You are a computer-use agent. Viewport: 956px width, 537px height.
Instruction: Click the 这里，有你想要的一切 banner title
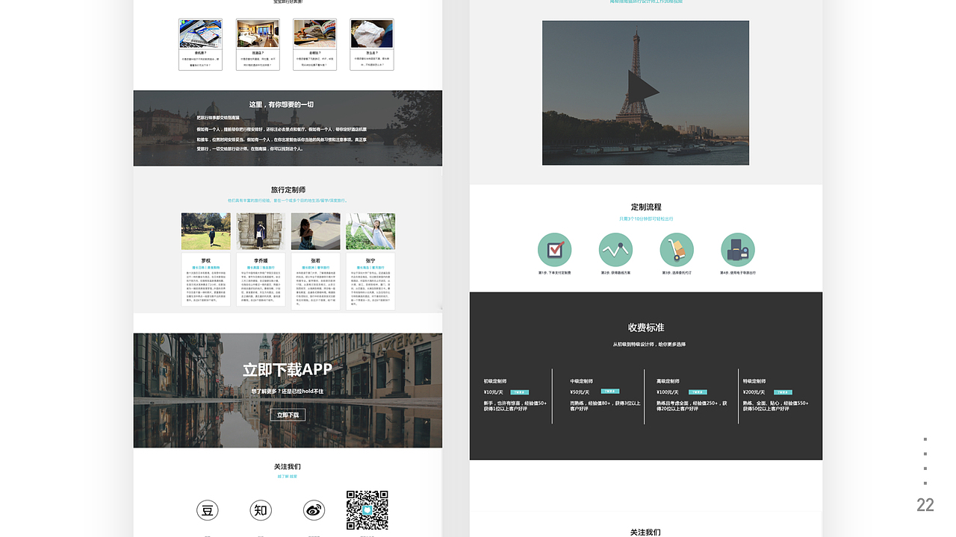point(282,104)
